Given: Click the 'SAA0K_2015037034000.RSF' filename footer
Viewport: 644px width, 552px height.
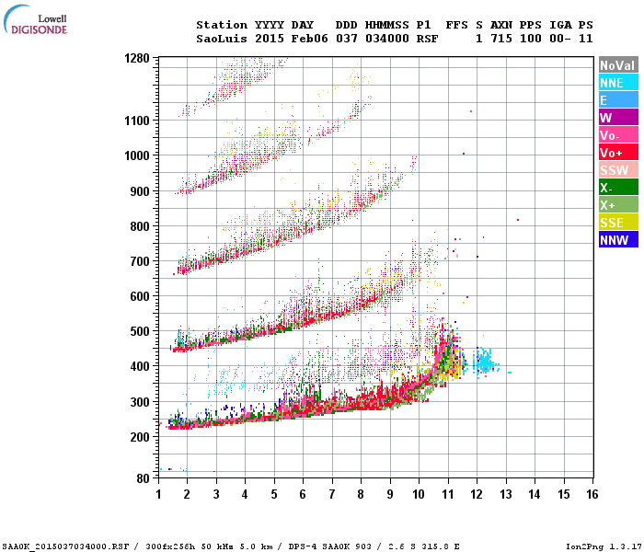Looking at the screenshot, I should tap(65, 546).
